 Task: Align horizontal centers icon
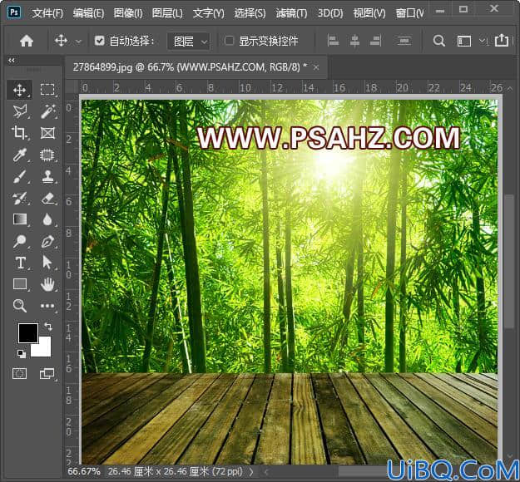[x=354, y=41]
